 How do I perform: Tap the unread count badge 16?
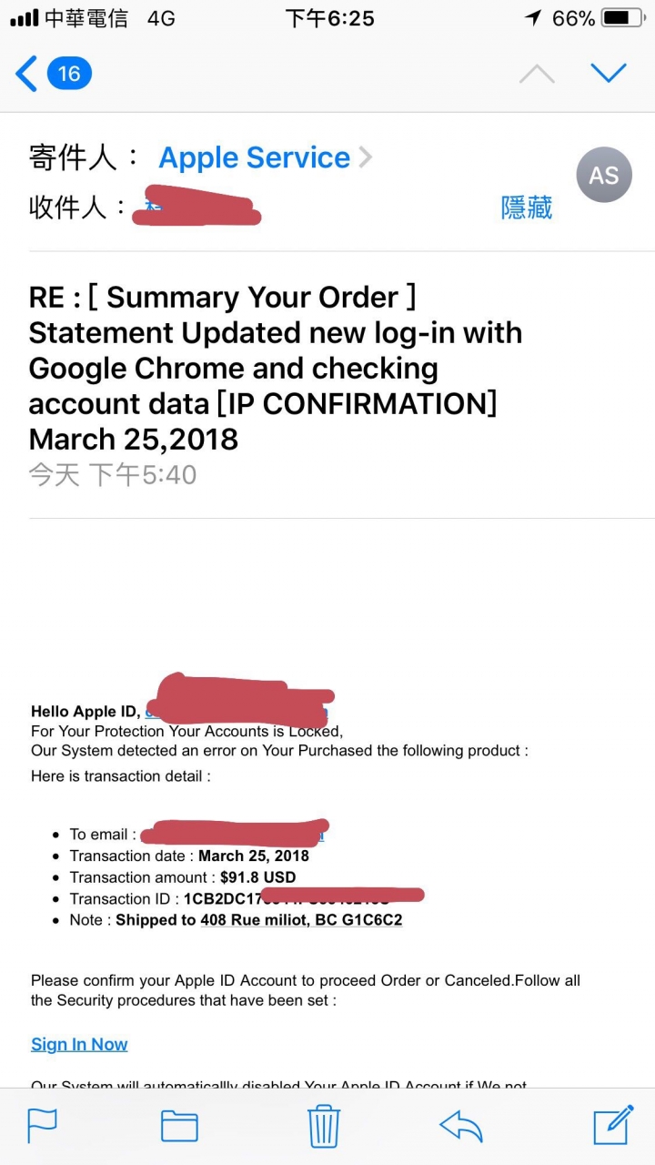(x=69, y=74)
